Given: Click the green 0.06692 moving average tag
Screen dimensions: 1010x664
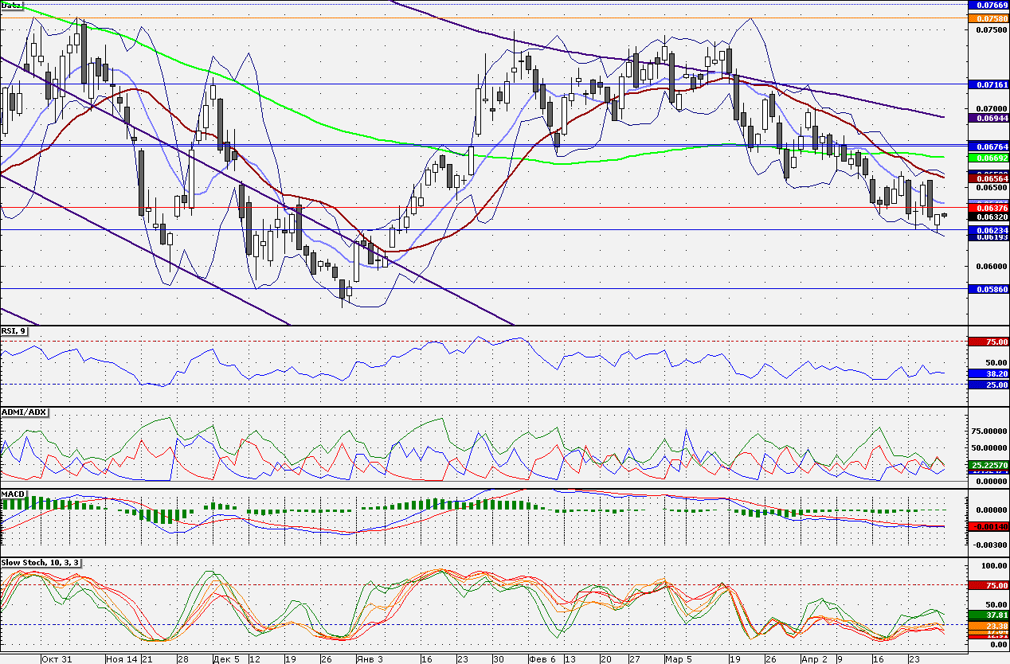Looking at the screenshot, I should click(x=988, y=158).
